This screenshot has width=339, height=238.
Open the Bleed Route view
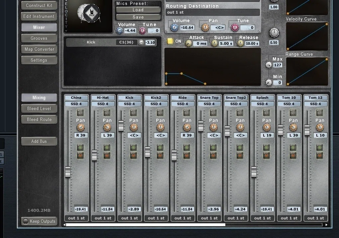coord(39,119)
